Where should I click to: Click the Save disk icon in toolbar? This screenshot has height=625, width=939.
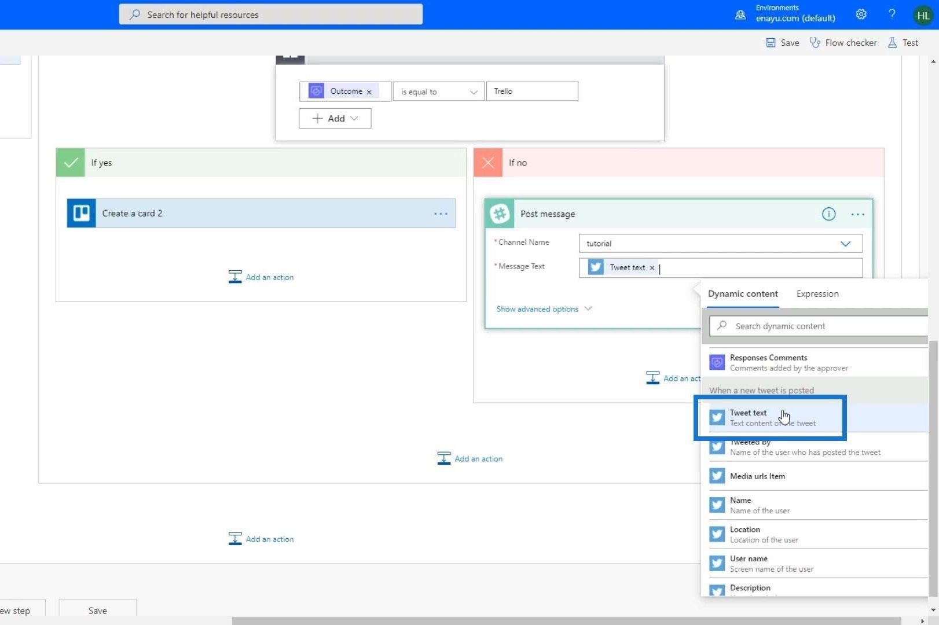[x=771, y=43]
